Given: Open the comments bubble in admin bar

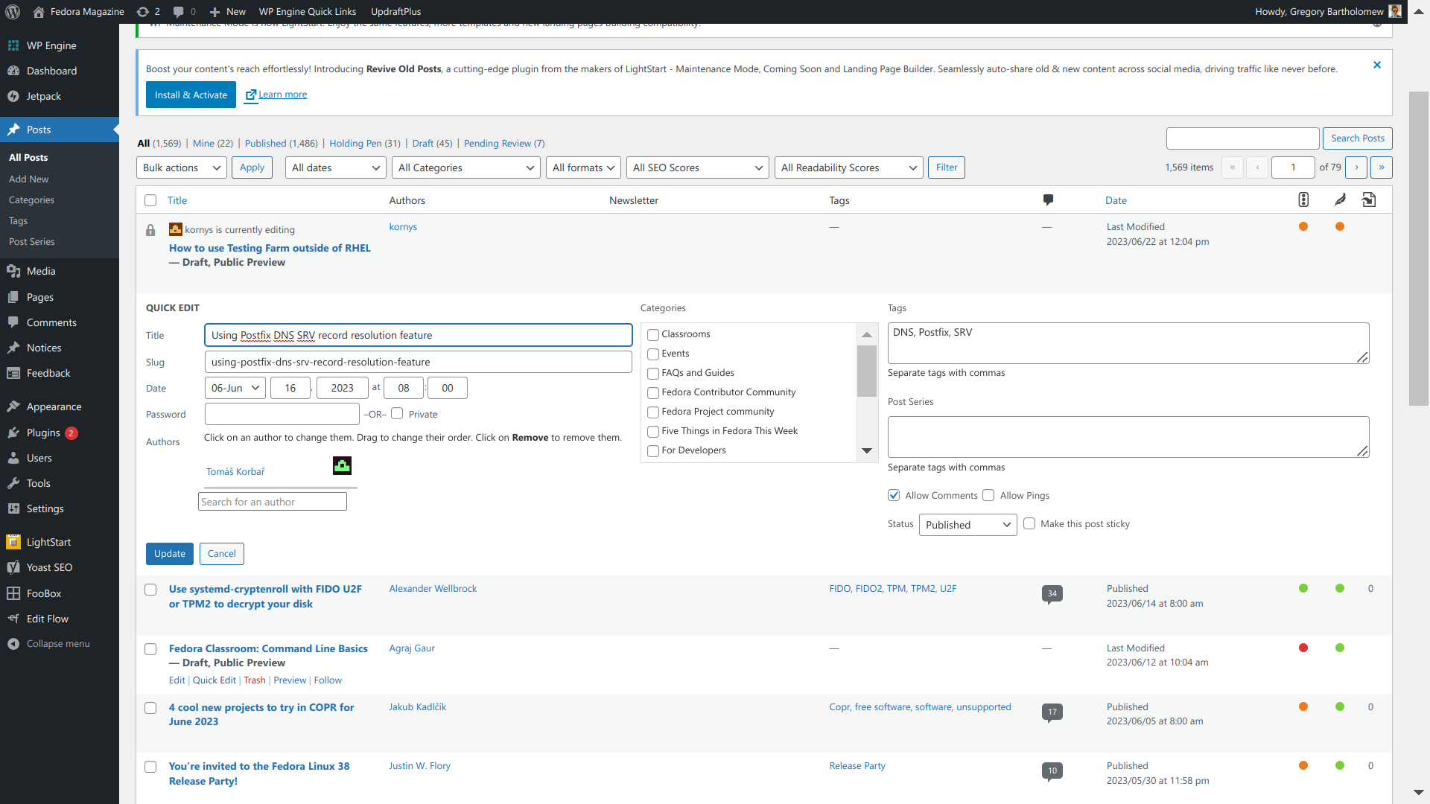Looking at the screenshot, I should 179,11.
